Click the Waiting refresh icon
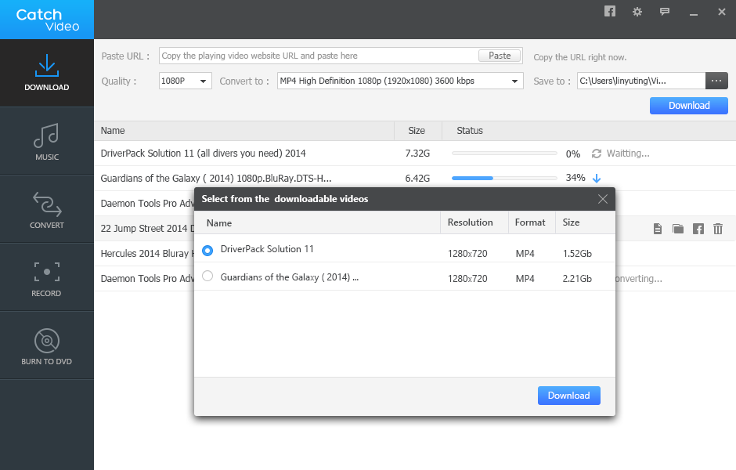Viewport: 736px width, 470px height. pyautogui.click(x=597, y=154)
